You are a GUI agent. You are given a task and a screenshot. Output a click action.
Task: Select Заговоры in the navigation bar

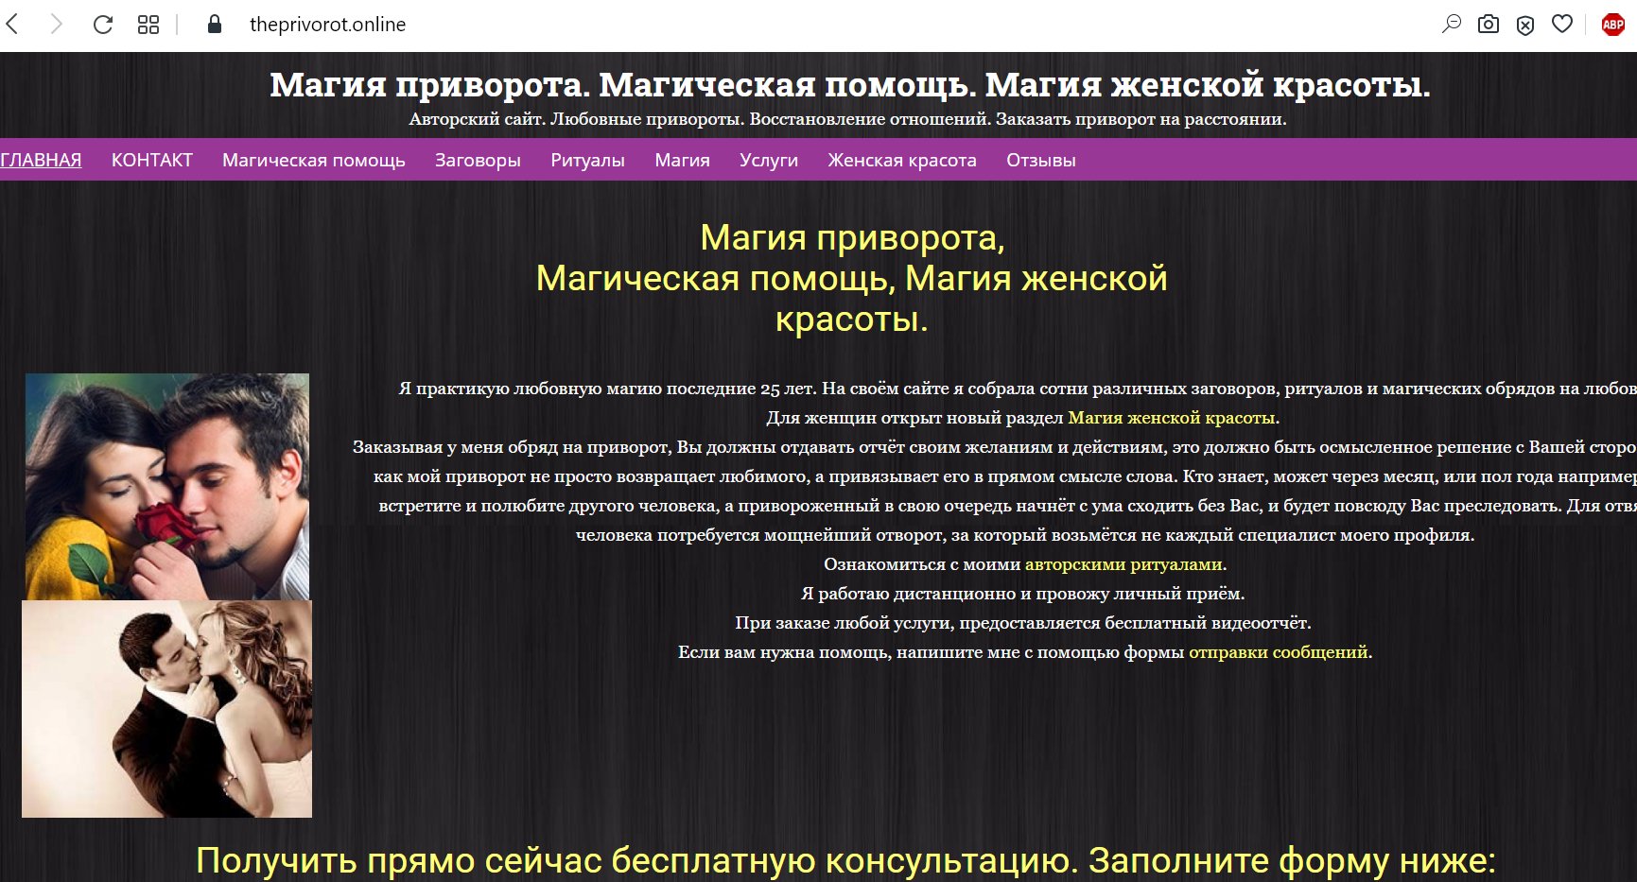(x=478, y=160)
